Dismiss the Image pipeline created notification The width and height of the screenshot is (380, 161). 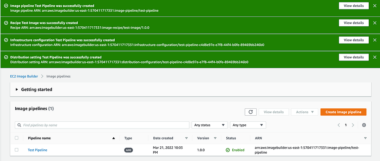tap(375, 6)
